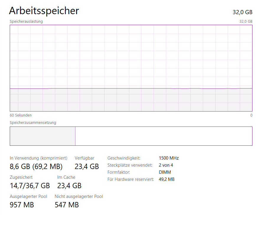Click the 60 Sekunden time axis label
256x228 pixels.
click(21, 115)
